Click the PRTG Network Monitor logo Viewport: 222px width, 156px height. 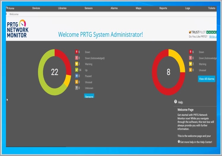click(18, 29)
